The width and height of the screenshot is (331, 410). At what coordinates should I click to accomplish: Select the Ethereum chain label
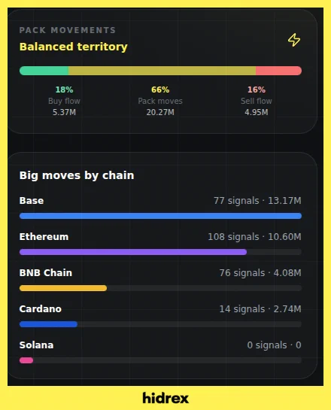[x=44, y=237]
